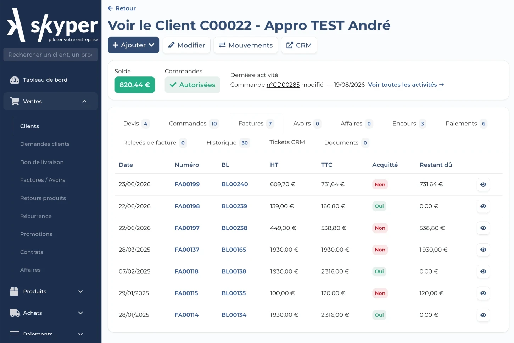Click the Rechercher un client search field
The image size is (514, 343).
point(51,55)
